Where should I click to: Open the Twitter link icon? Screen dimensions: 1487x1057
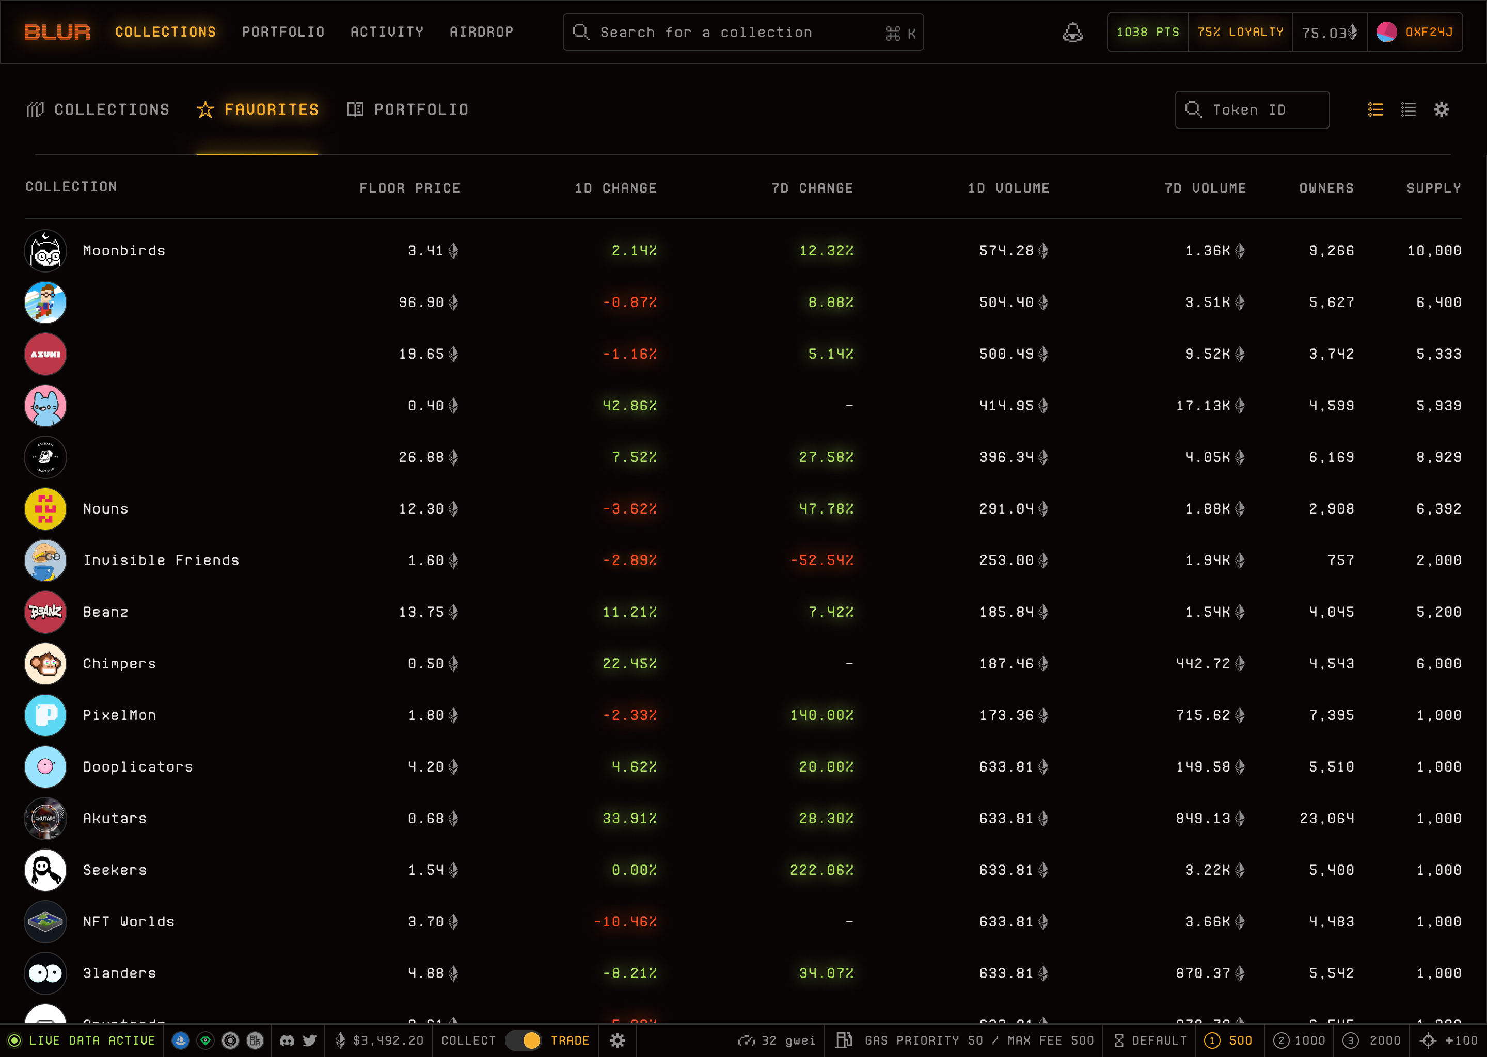pos(310,1040)
